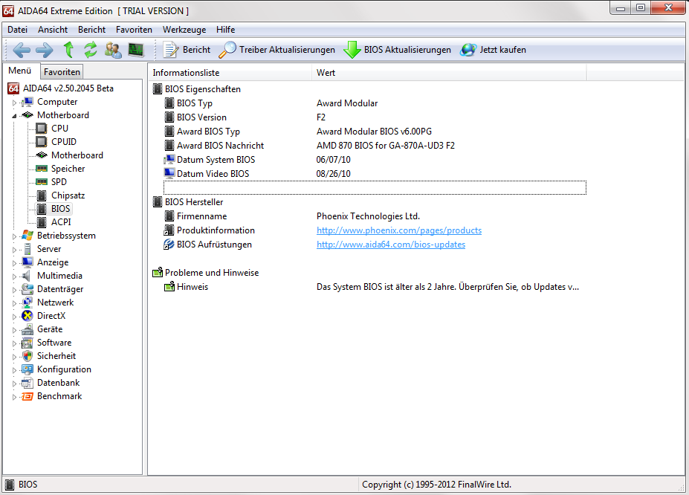Expand the Computer tree node
Image resolution: width=689 pixels, height=495 pixels.
(x=14, y=103)
